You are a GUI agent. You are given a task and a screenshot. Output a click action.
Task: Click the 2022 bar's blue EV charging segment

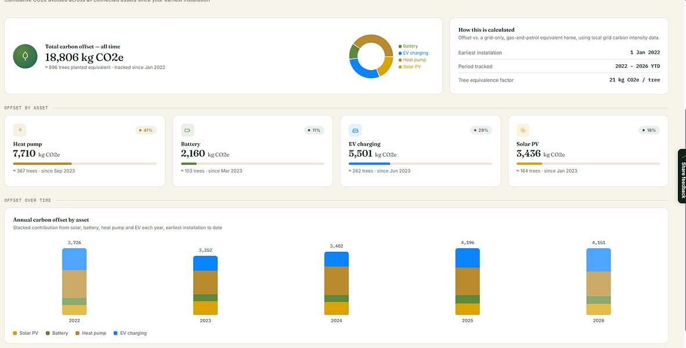pyautogui.click(x=74, y=259)
